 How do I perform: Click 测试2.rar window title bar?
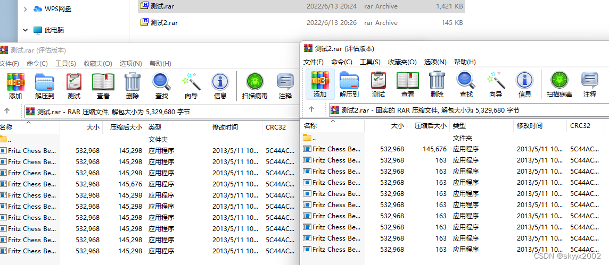click(455, 48)
